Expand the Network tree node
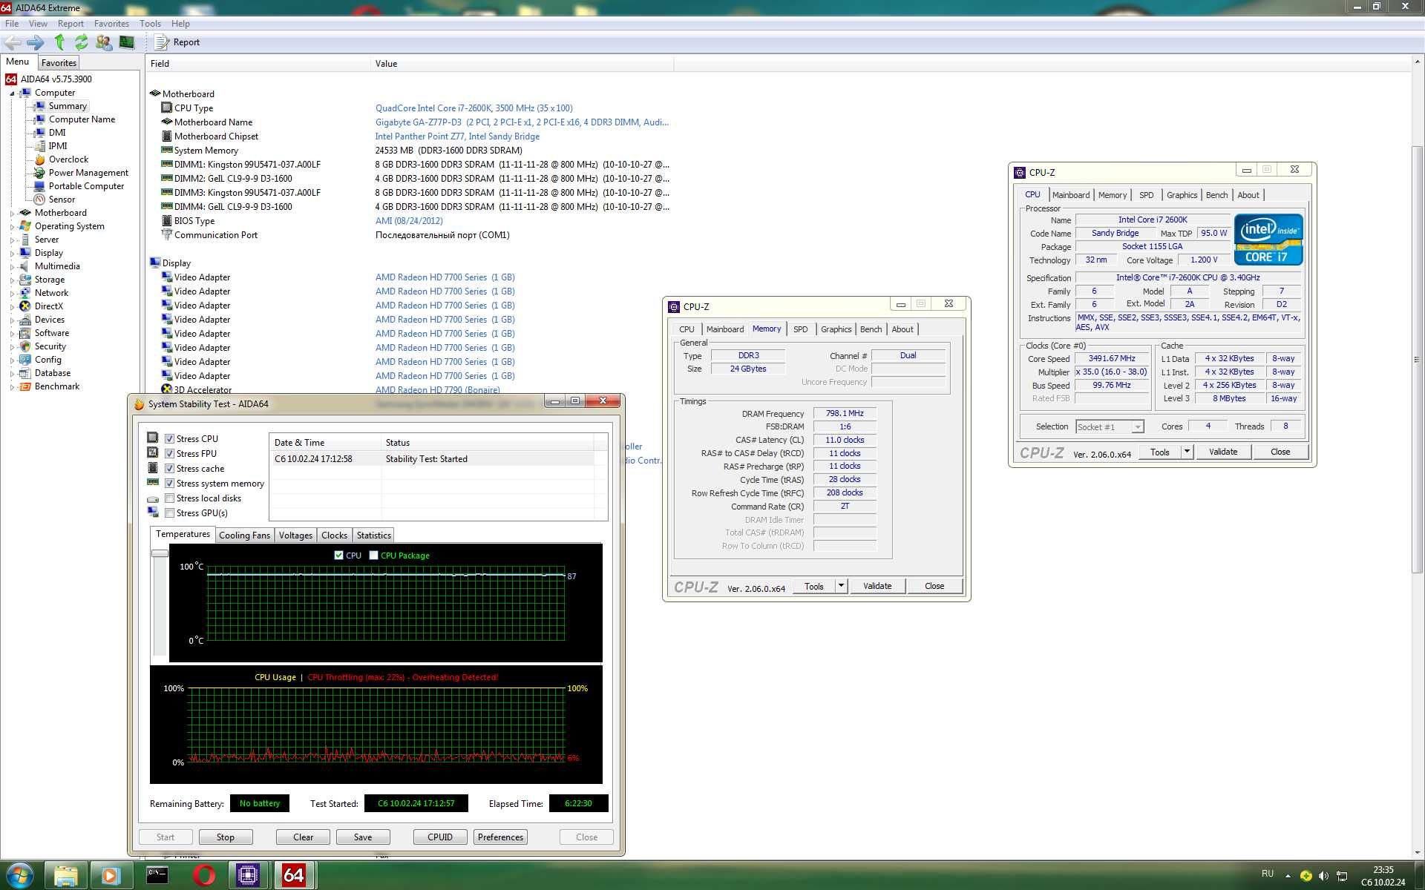The width and height of the screenshot is (1425, 890). tap(12, 294)
